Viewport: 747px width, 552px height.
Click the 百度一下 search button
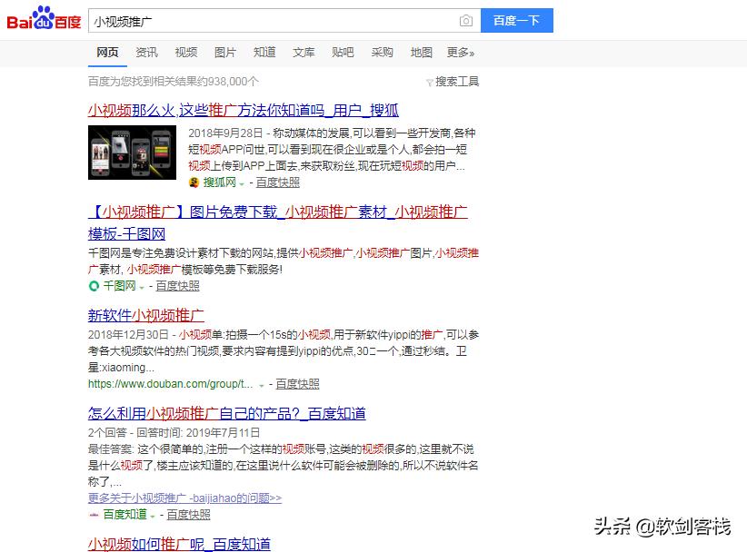516,19
